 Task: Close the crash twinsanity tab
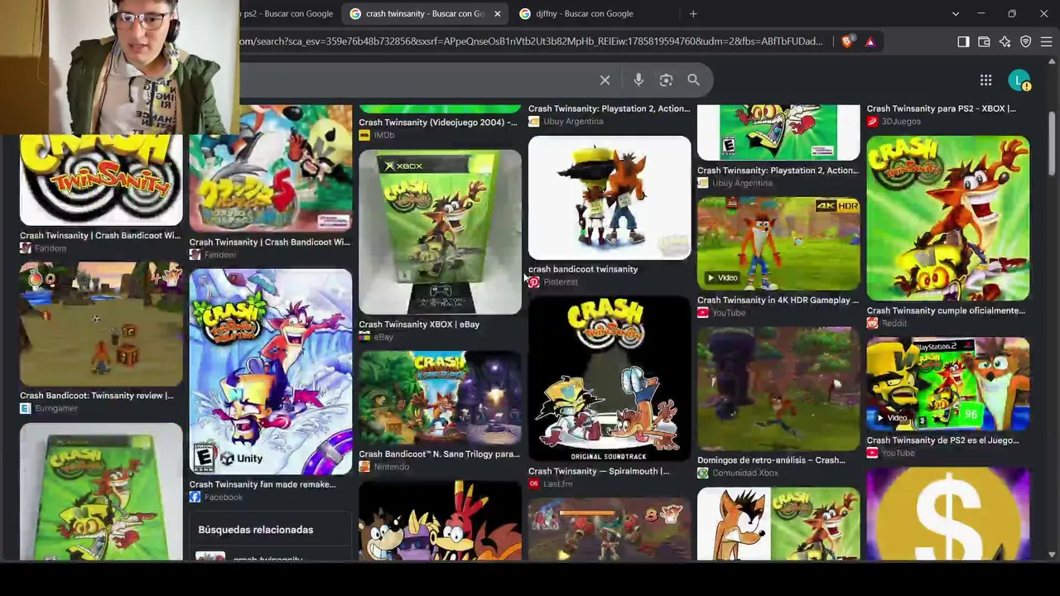click(497, 13)
